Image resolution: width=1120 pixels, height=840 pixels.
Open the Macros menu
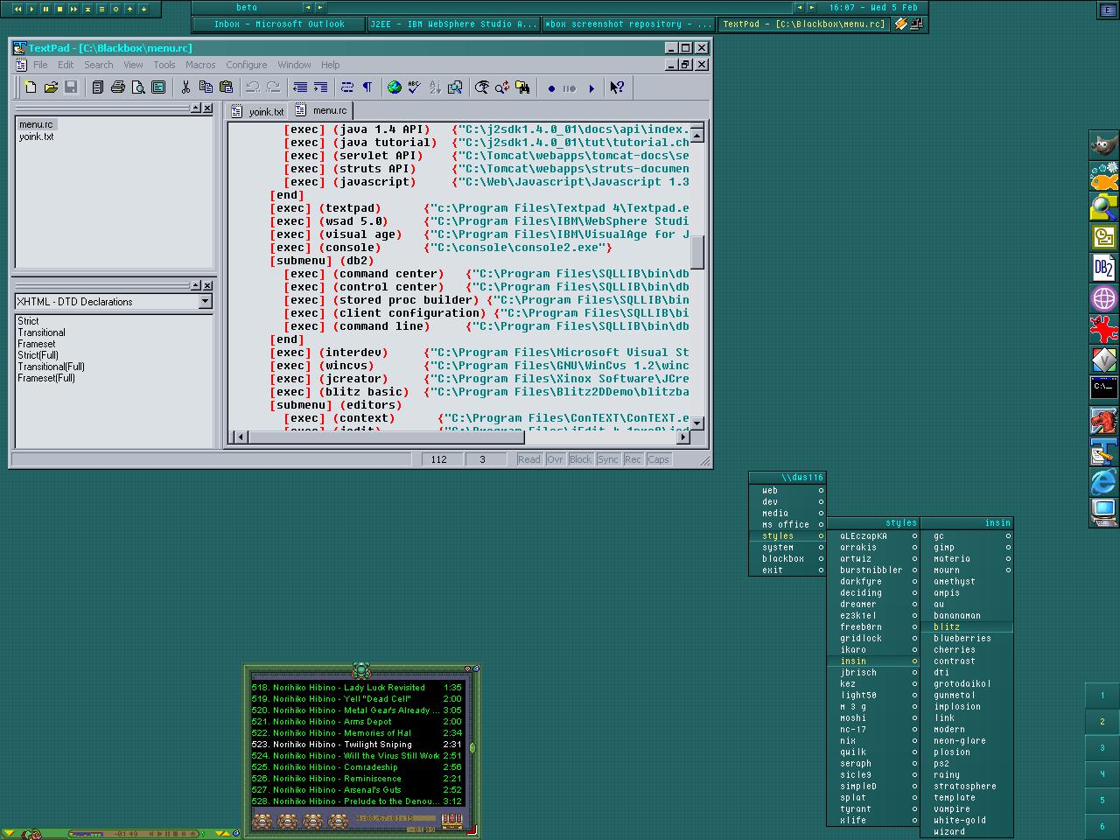click(x=200, y=65)
